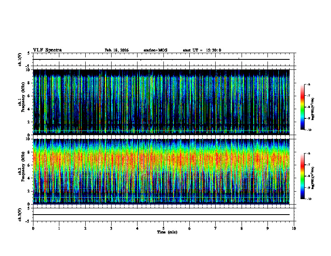Click the "ch.3(V)" voltage axis label
This screenshot has height=256, width=331.
click(20, 215)
